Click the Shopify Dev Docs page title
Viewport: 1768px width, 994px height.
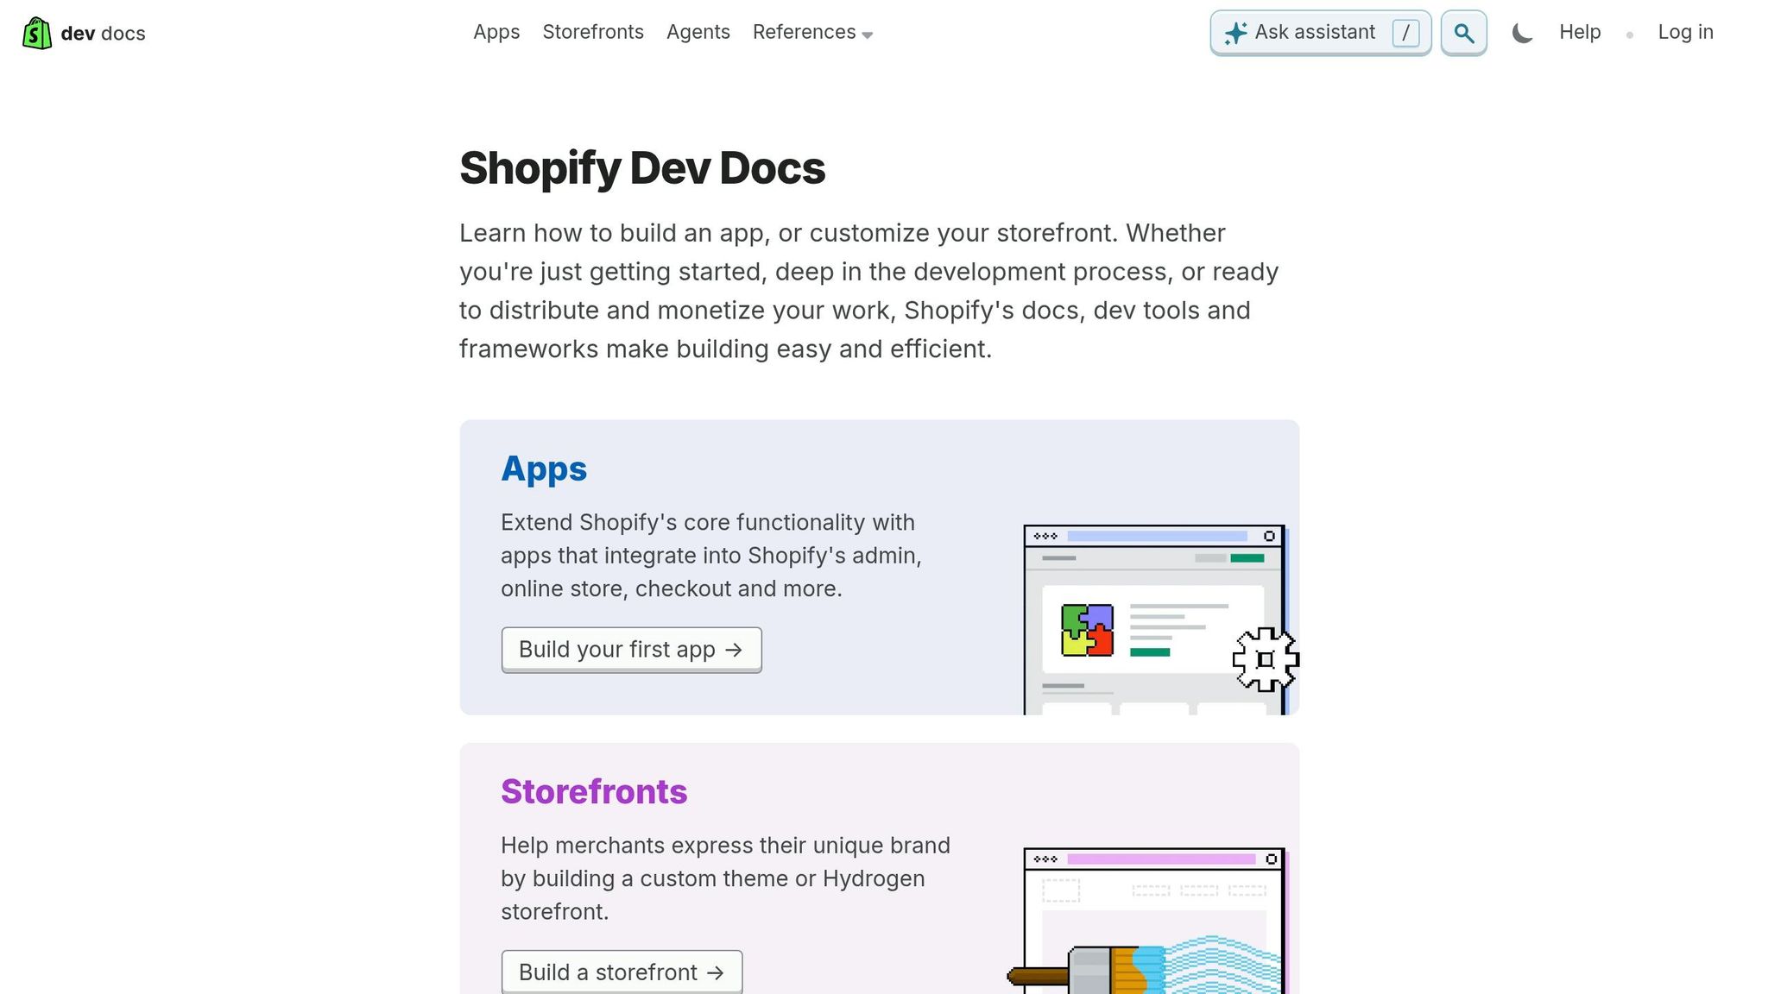coord(642,167)
